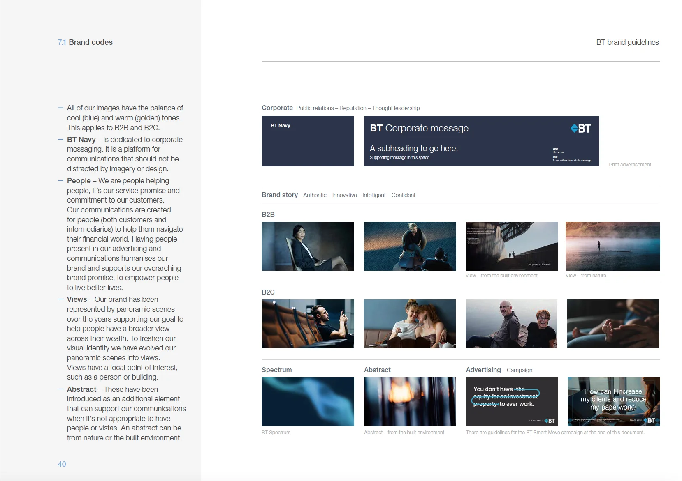Click the line "to live better lives."
The width and height of the screenshot is (682, 481).
95,288
